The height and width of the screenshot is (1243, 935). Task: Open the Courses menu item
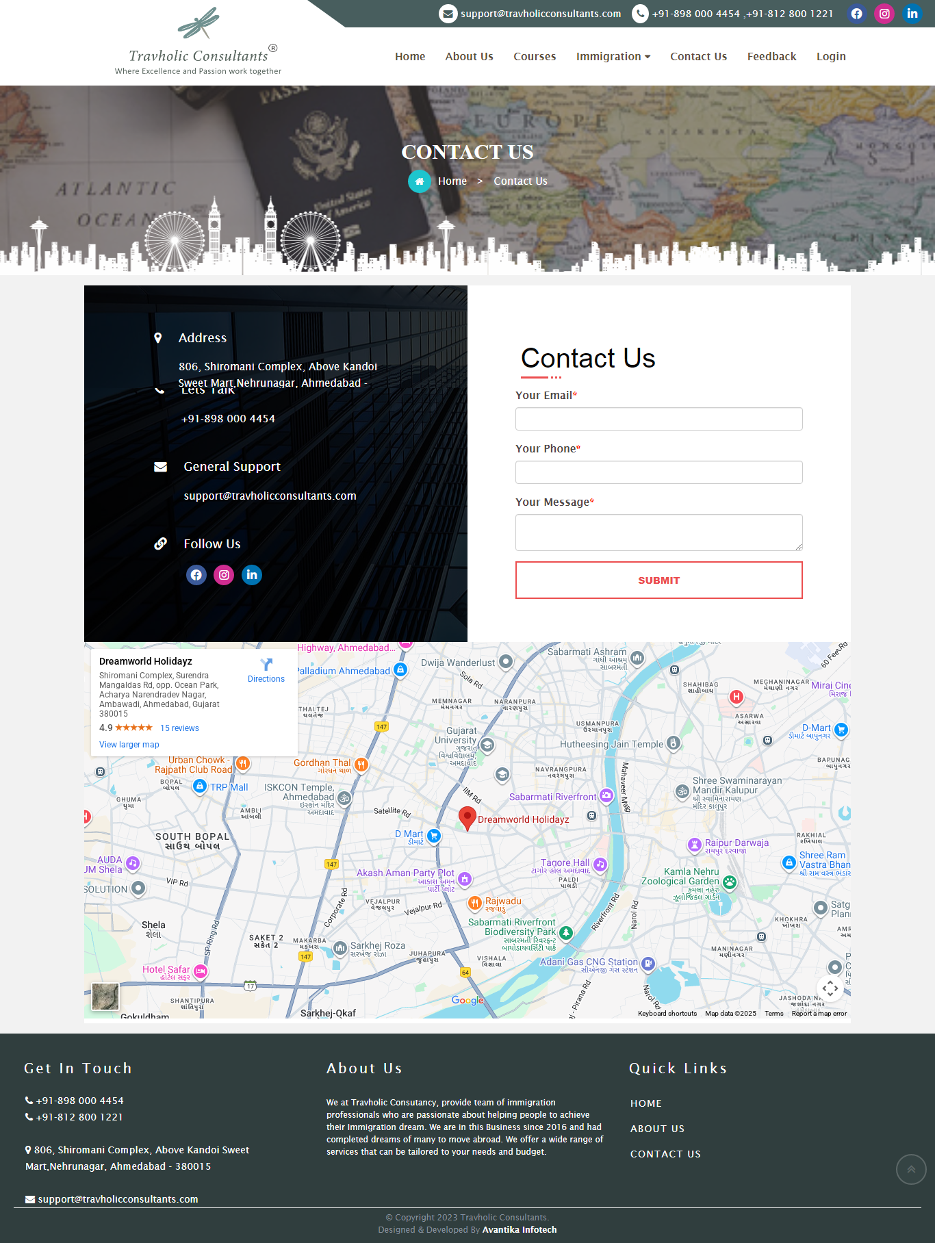(x=535, y=57)
